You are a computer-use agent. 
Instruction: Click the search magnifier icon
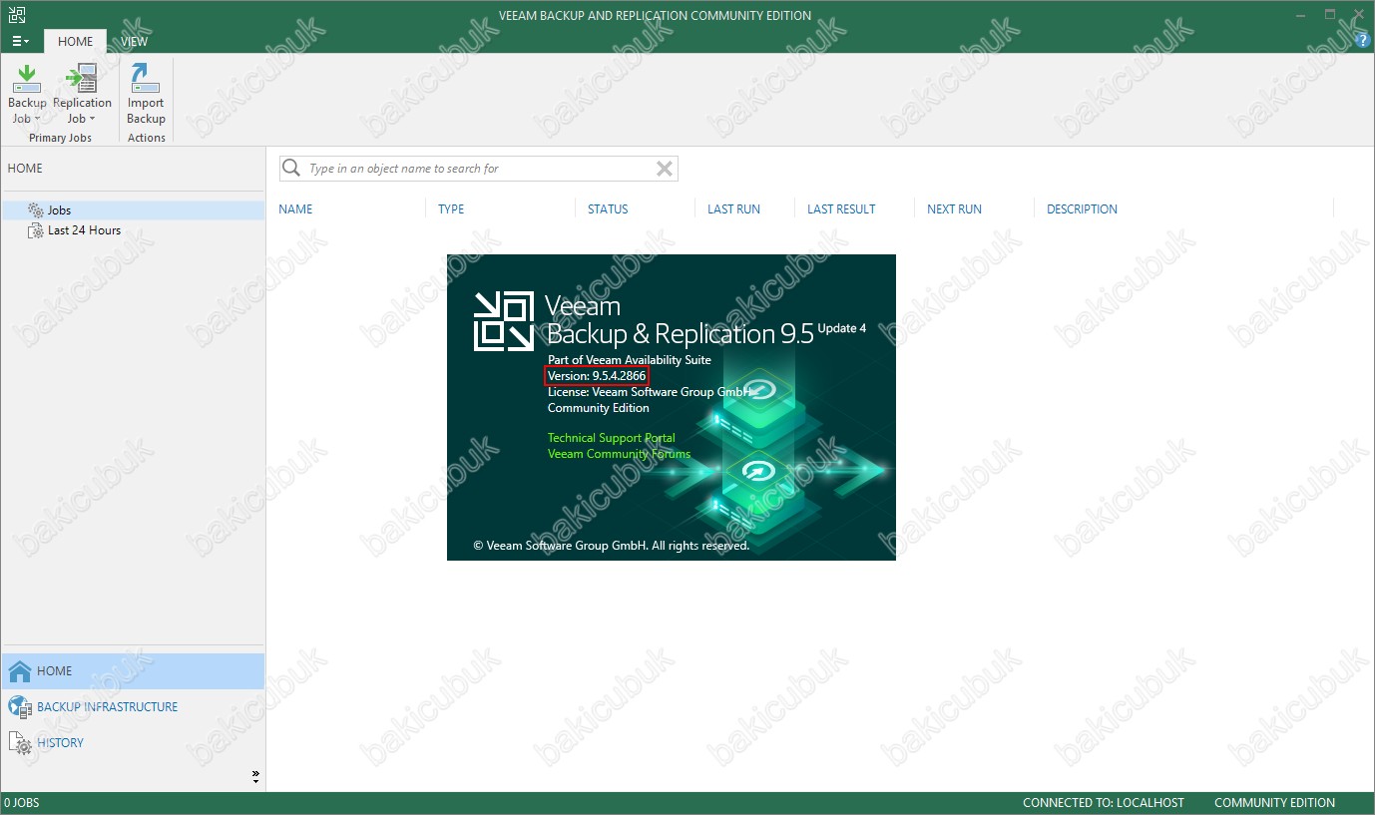[291, 169]
